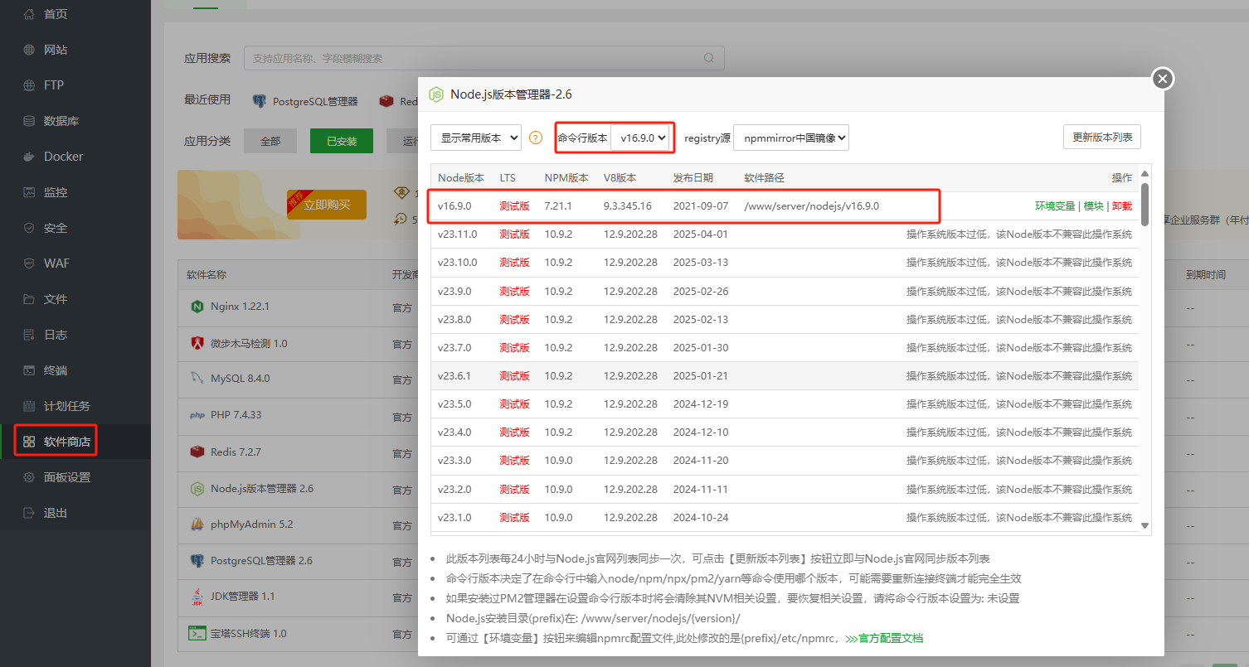Click the JDK管理器 1.1 icon
1249x667 pixels.
(197, 597)
